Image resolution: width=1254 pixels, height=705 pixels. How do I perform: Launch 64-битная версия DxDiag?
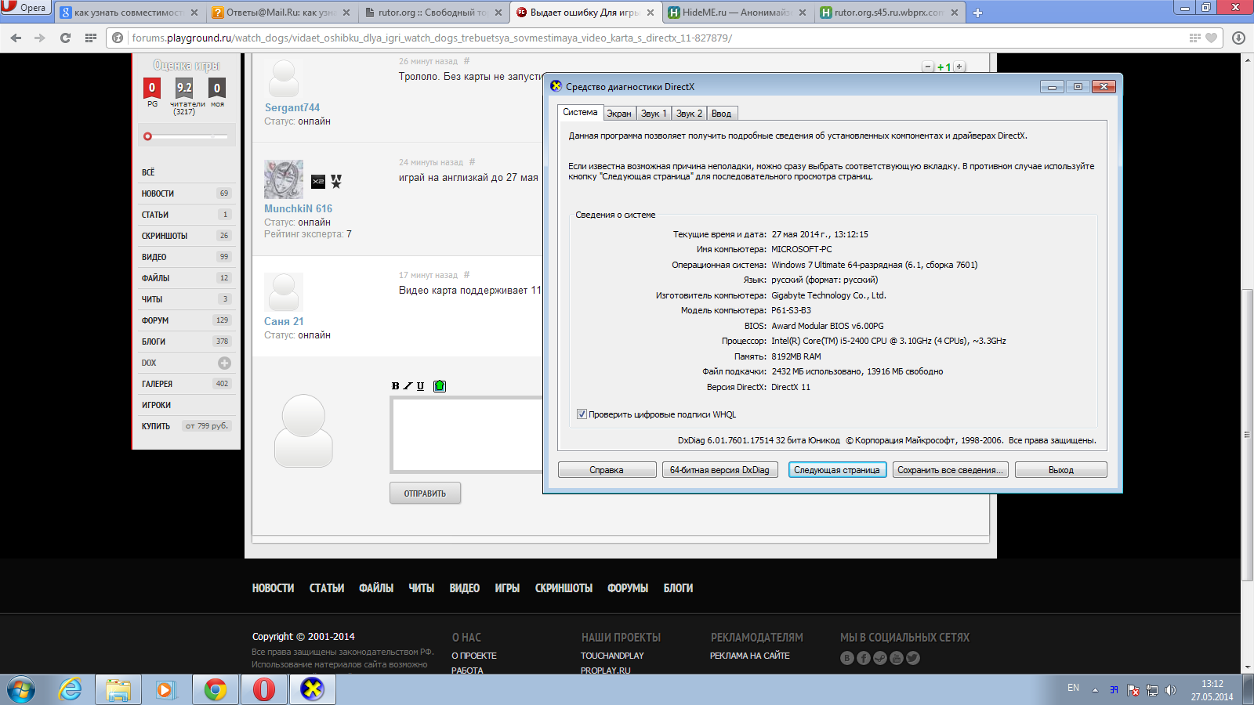tap(719, 470)
